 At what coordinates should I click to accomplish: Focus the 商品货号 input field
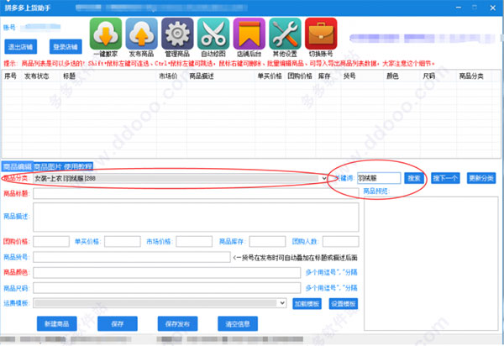pos(132,257)
